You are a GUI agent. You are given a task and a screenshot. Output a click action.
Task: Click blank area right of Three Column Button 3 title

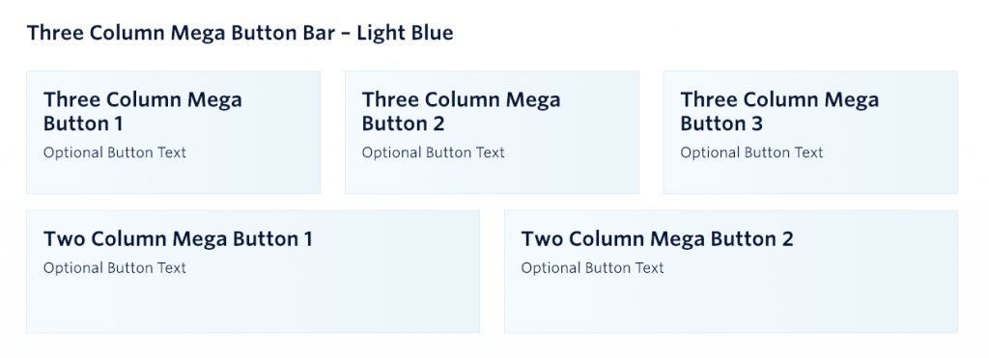click(x=918, y=112)
